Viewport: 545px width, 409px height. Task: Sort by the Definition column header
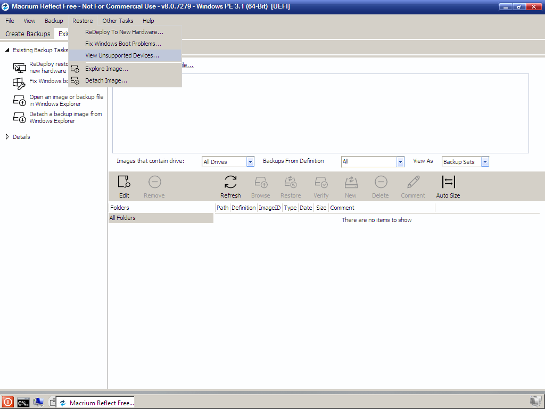[x=244, y=208]
